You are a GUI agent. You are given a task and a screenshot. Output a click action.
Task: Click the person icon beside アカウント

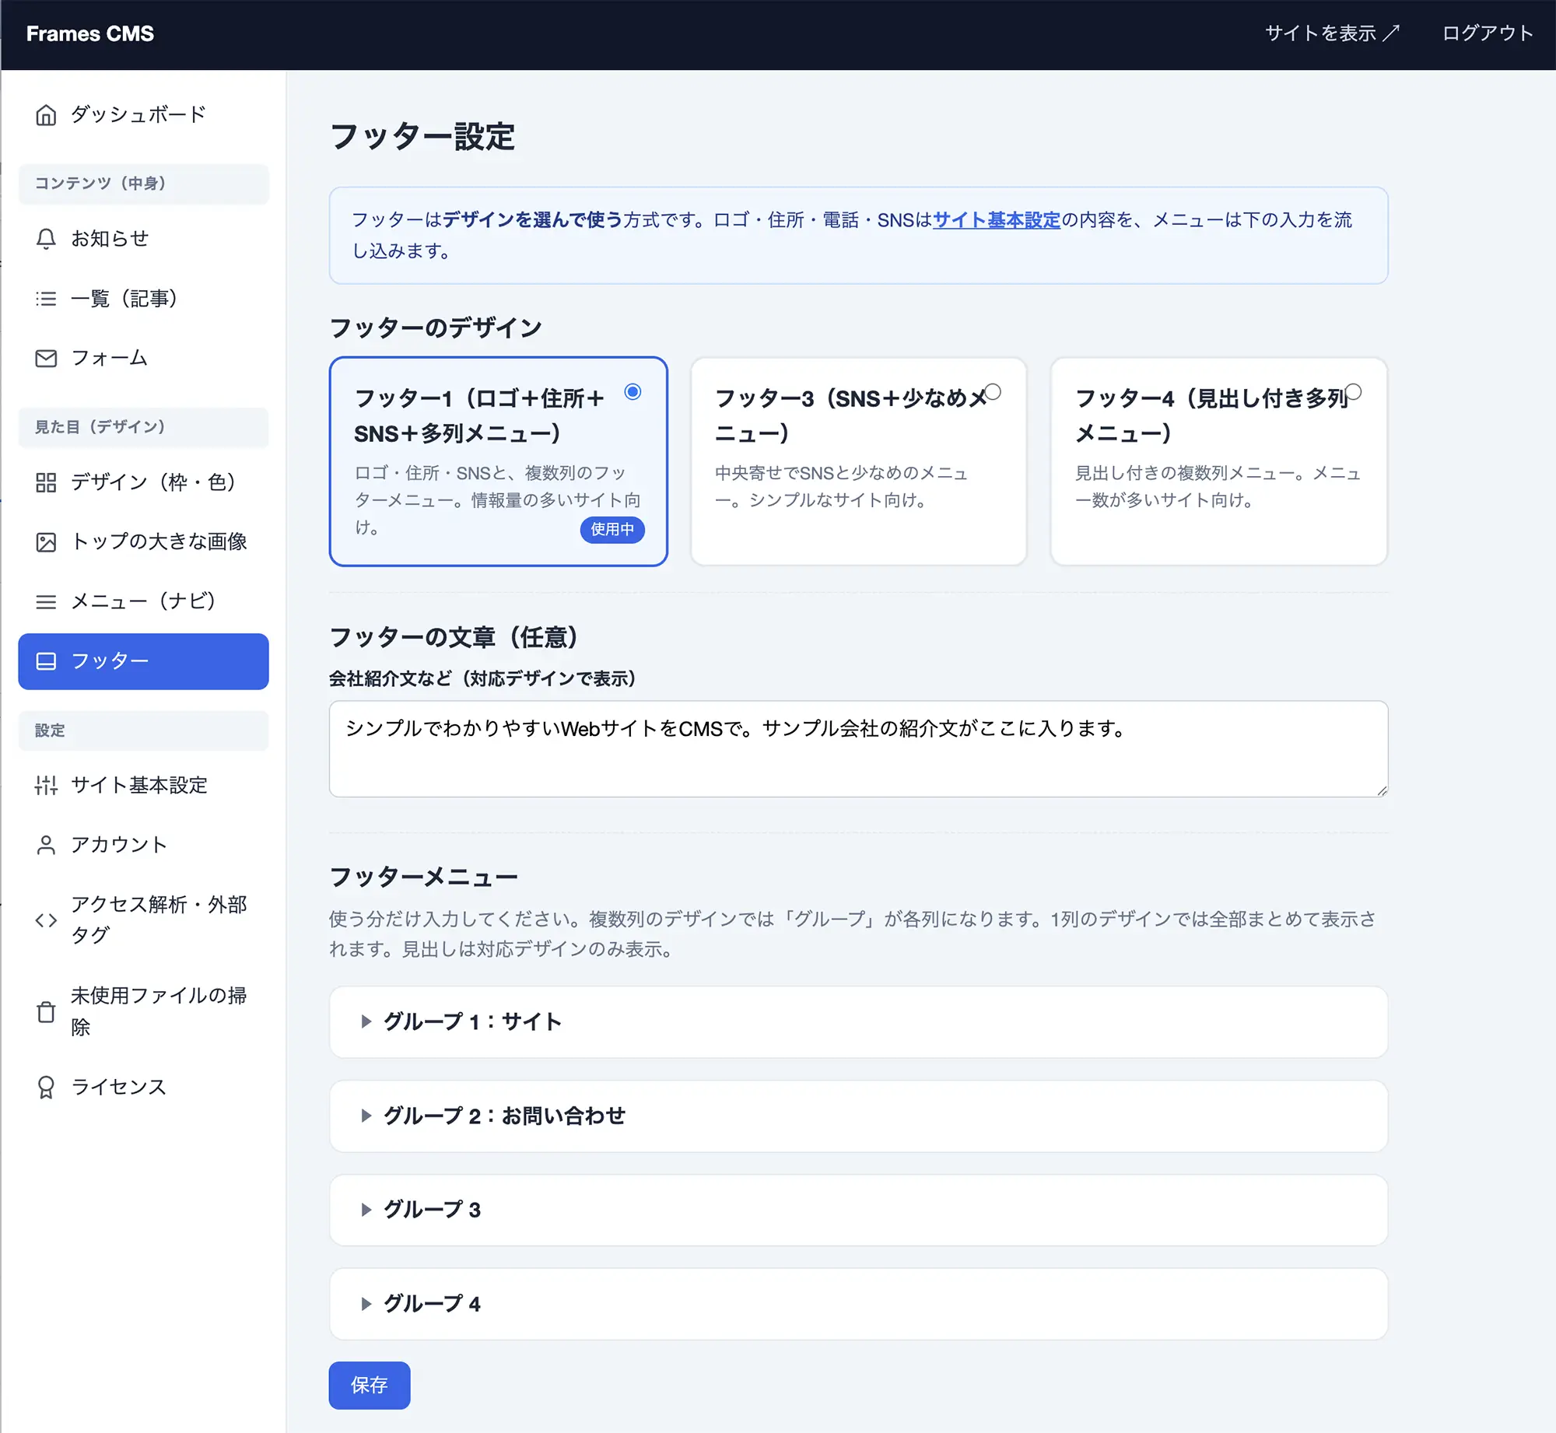pos(46,845)
